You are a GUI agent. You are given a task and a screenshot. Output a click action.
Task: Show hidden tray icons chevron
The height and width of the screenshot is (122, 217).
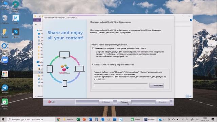click(x=164, y=119)
